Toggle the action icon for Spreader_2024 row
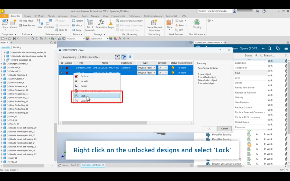This screenshot has height=181, width=290. pos(67,68)
